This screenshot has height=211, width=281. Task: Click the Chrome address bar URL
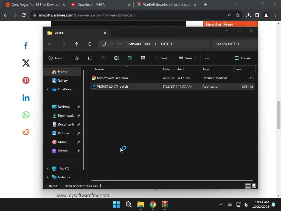[87, 15]
